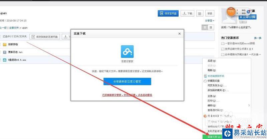Choose 打印 in the context menu
Image resolution: width=267 pixels, height=139 pixels.
tap(213, 101)
